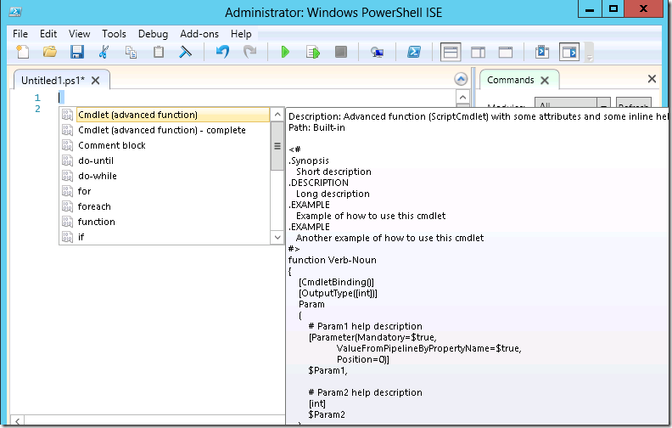This screenshot has height=428, width=672.
Task: Undo last edit arrow icon
Action: tap(222, 52)
